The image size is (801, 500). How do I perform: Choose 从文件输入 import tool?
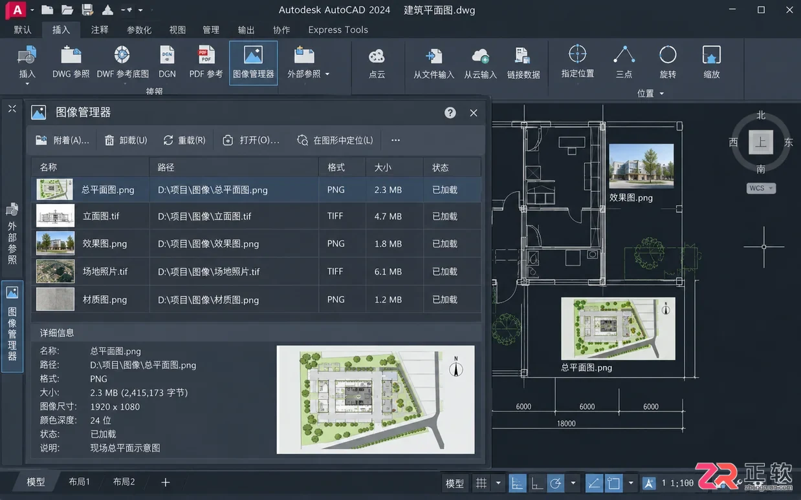[433, 63]
